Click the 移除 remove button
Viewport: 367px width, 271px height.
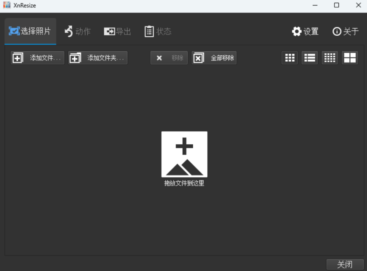click(x=169, y=58)
